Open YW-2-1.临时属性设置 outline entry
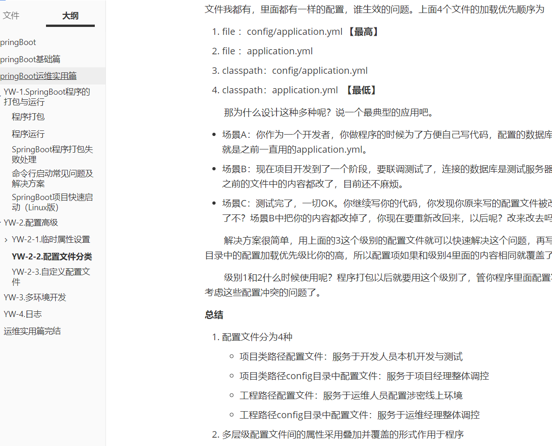The height and width of the screenshot is (446, 552). click(x=51, y=239)
